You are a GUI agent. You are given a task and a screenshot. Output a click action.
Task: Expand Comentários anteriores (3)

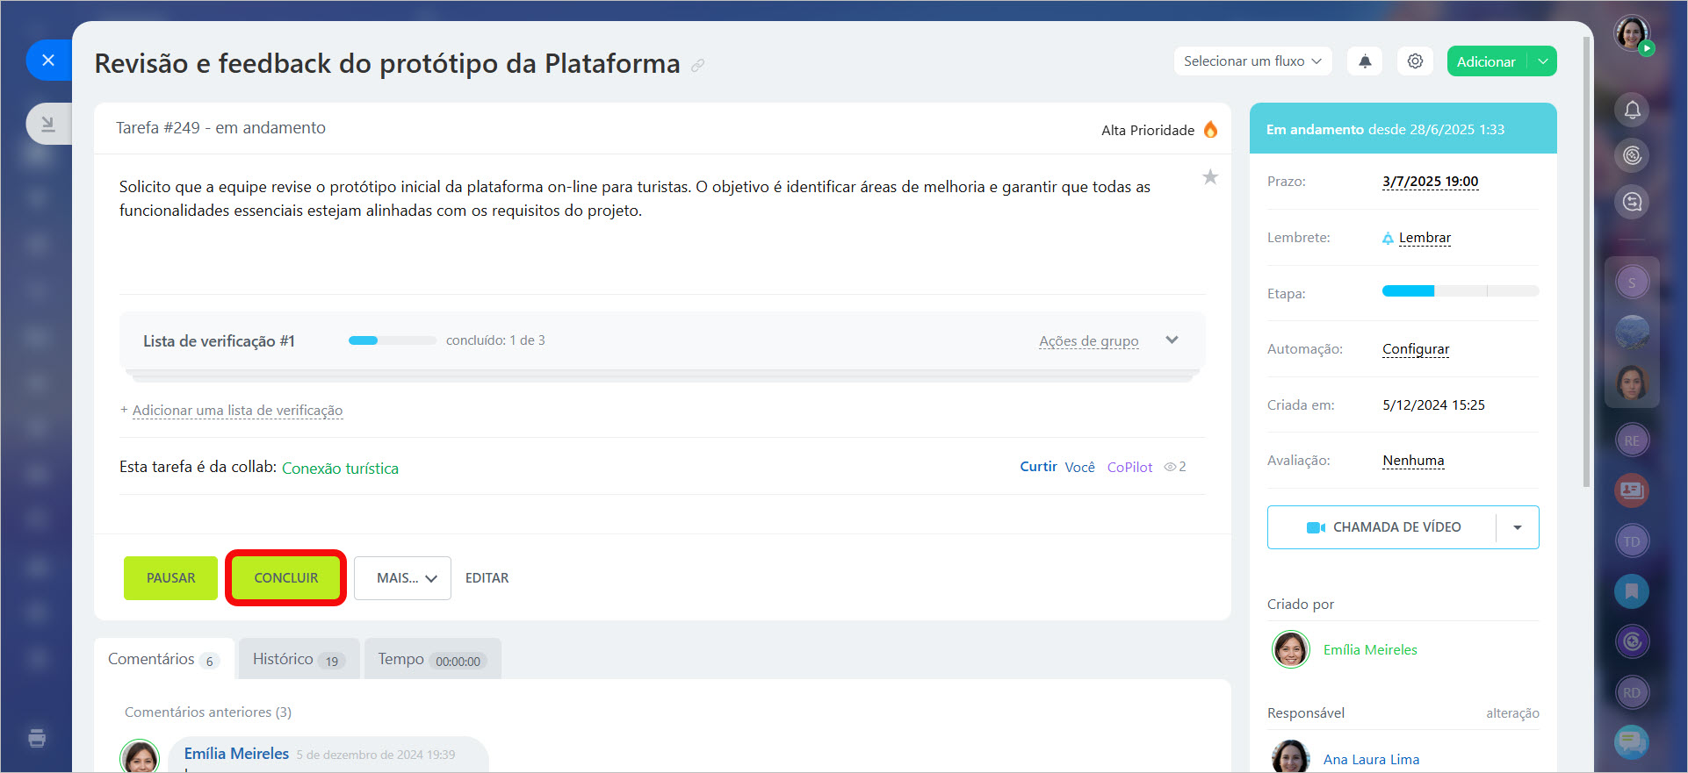click(208, 712)
